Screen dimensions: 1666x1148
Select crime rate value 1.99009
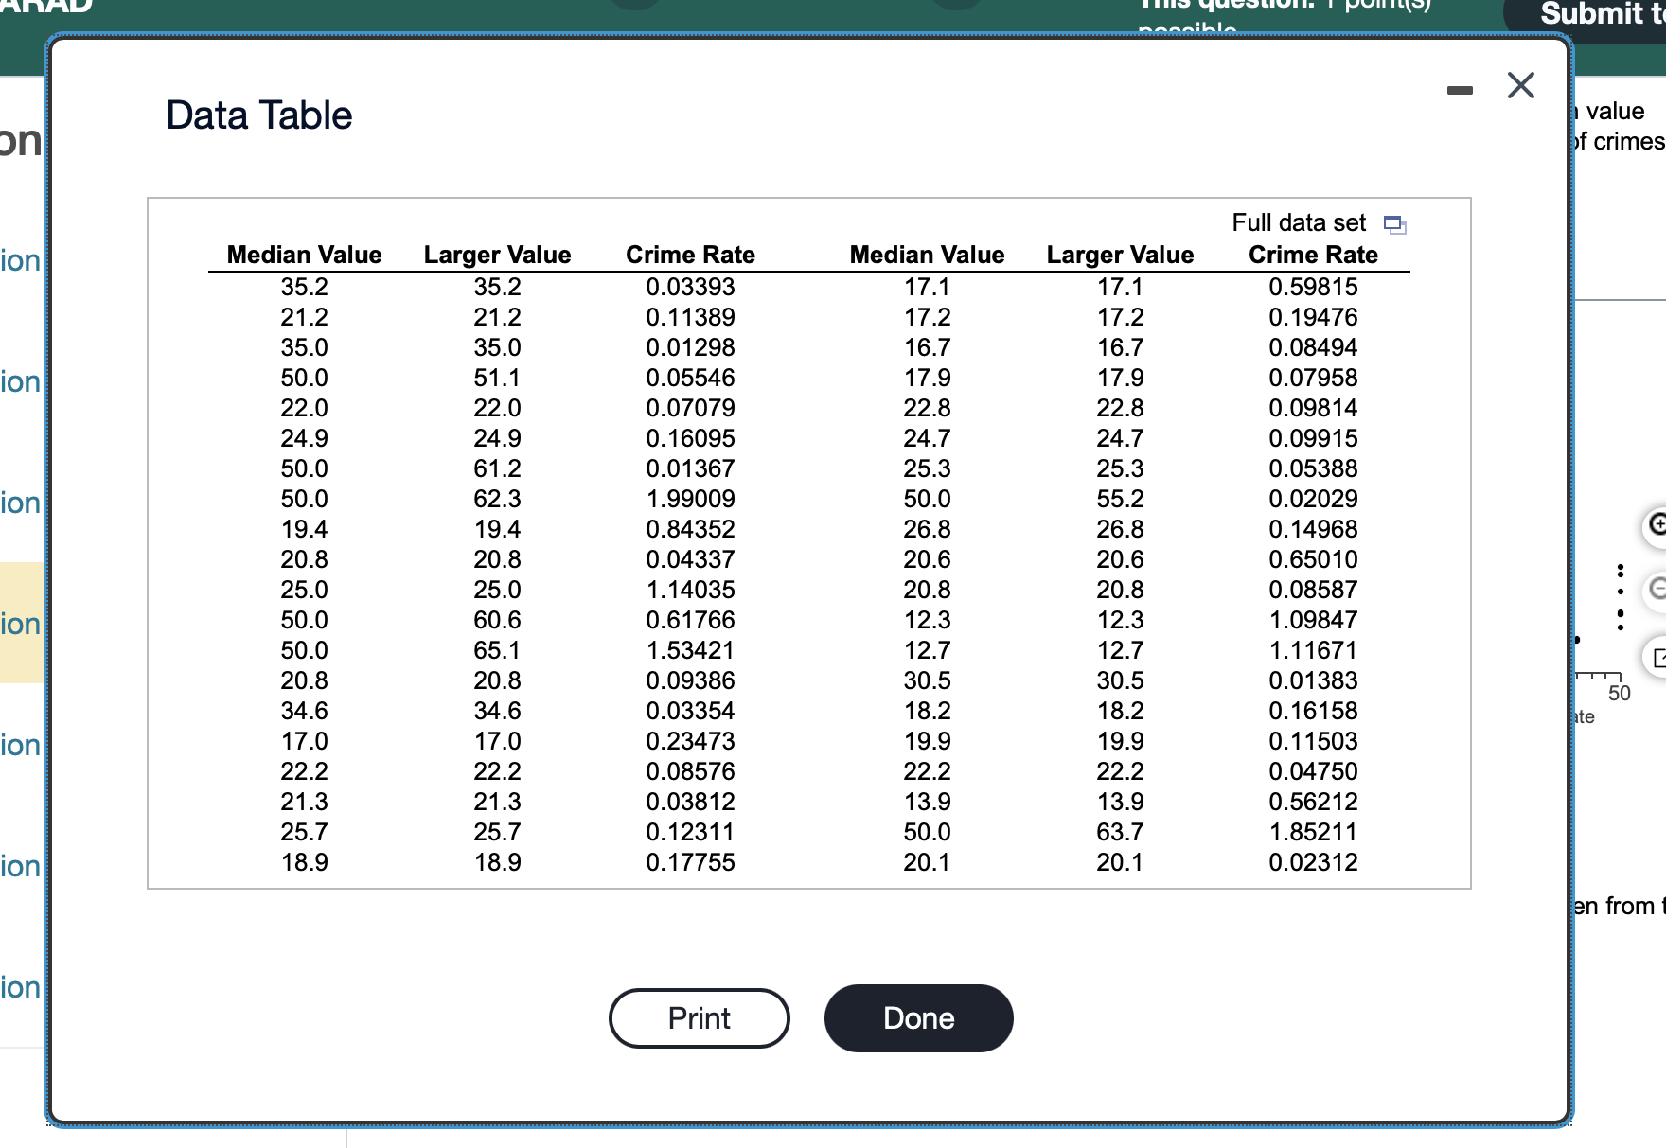point(691,499)
